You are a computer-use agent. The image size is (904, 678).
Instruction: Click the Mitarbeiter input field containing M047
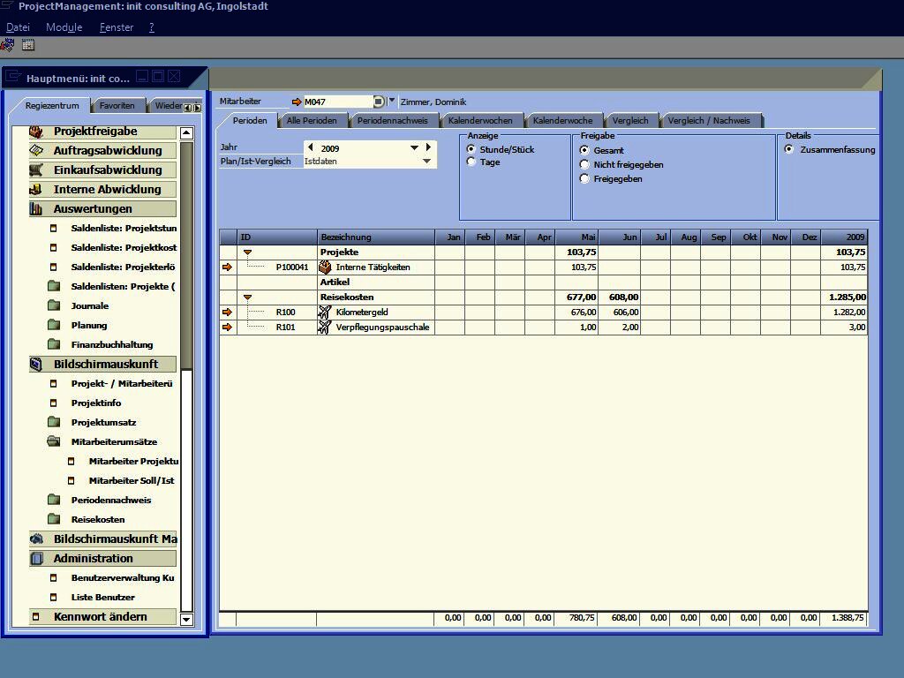click(337, 102)
